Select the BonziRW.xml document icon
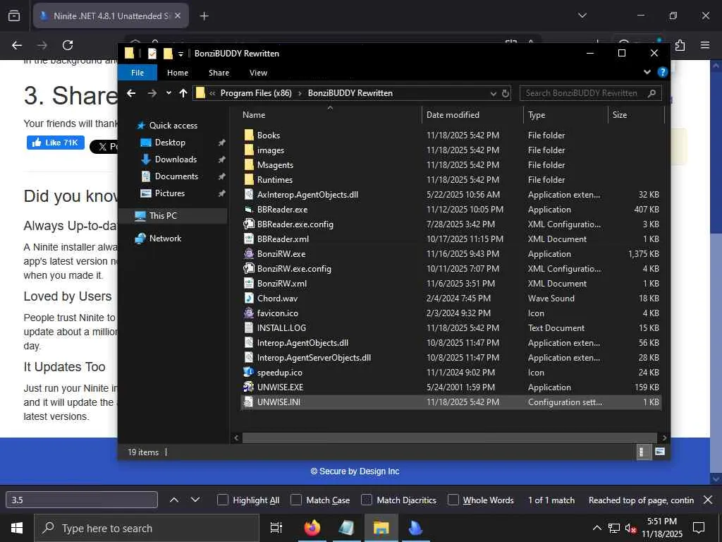722x542 pixels. (249, 283)
